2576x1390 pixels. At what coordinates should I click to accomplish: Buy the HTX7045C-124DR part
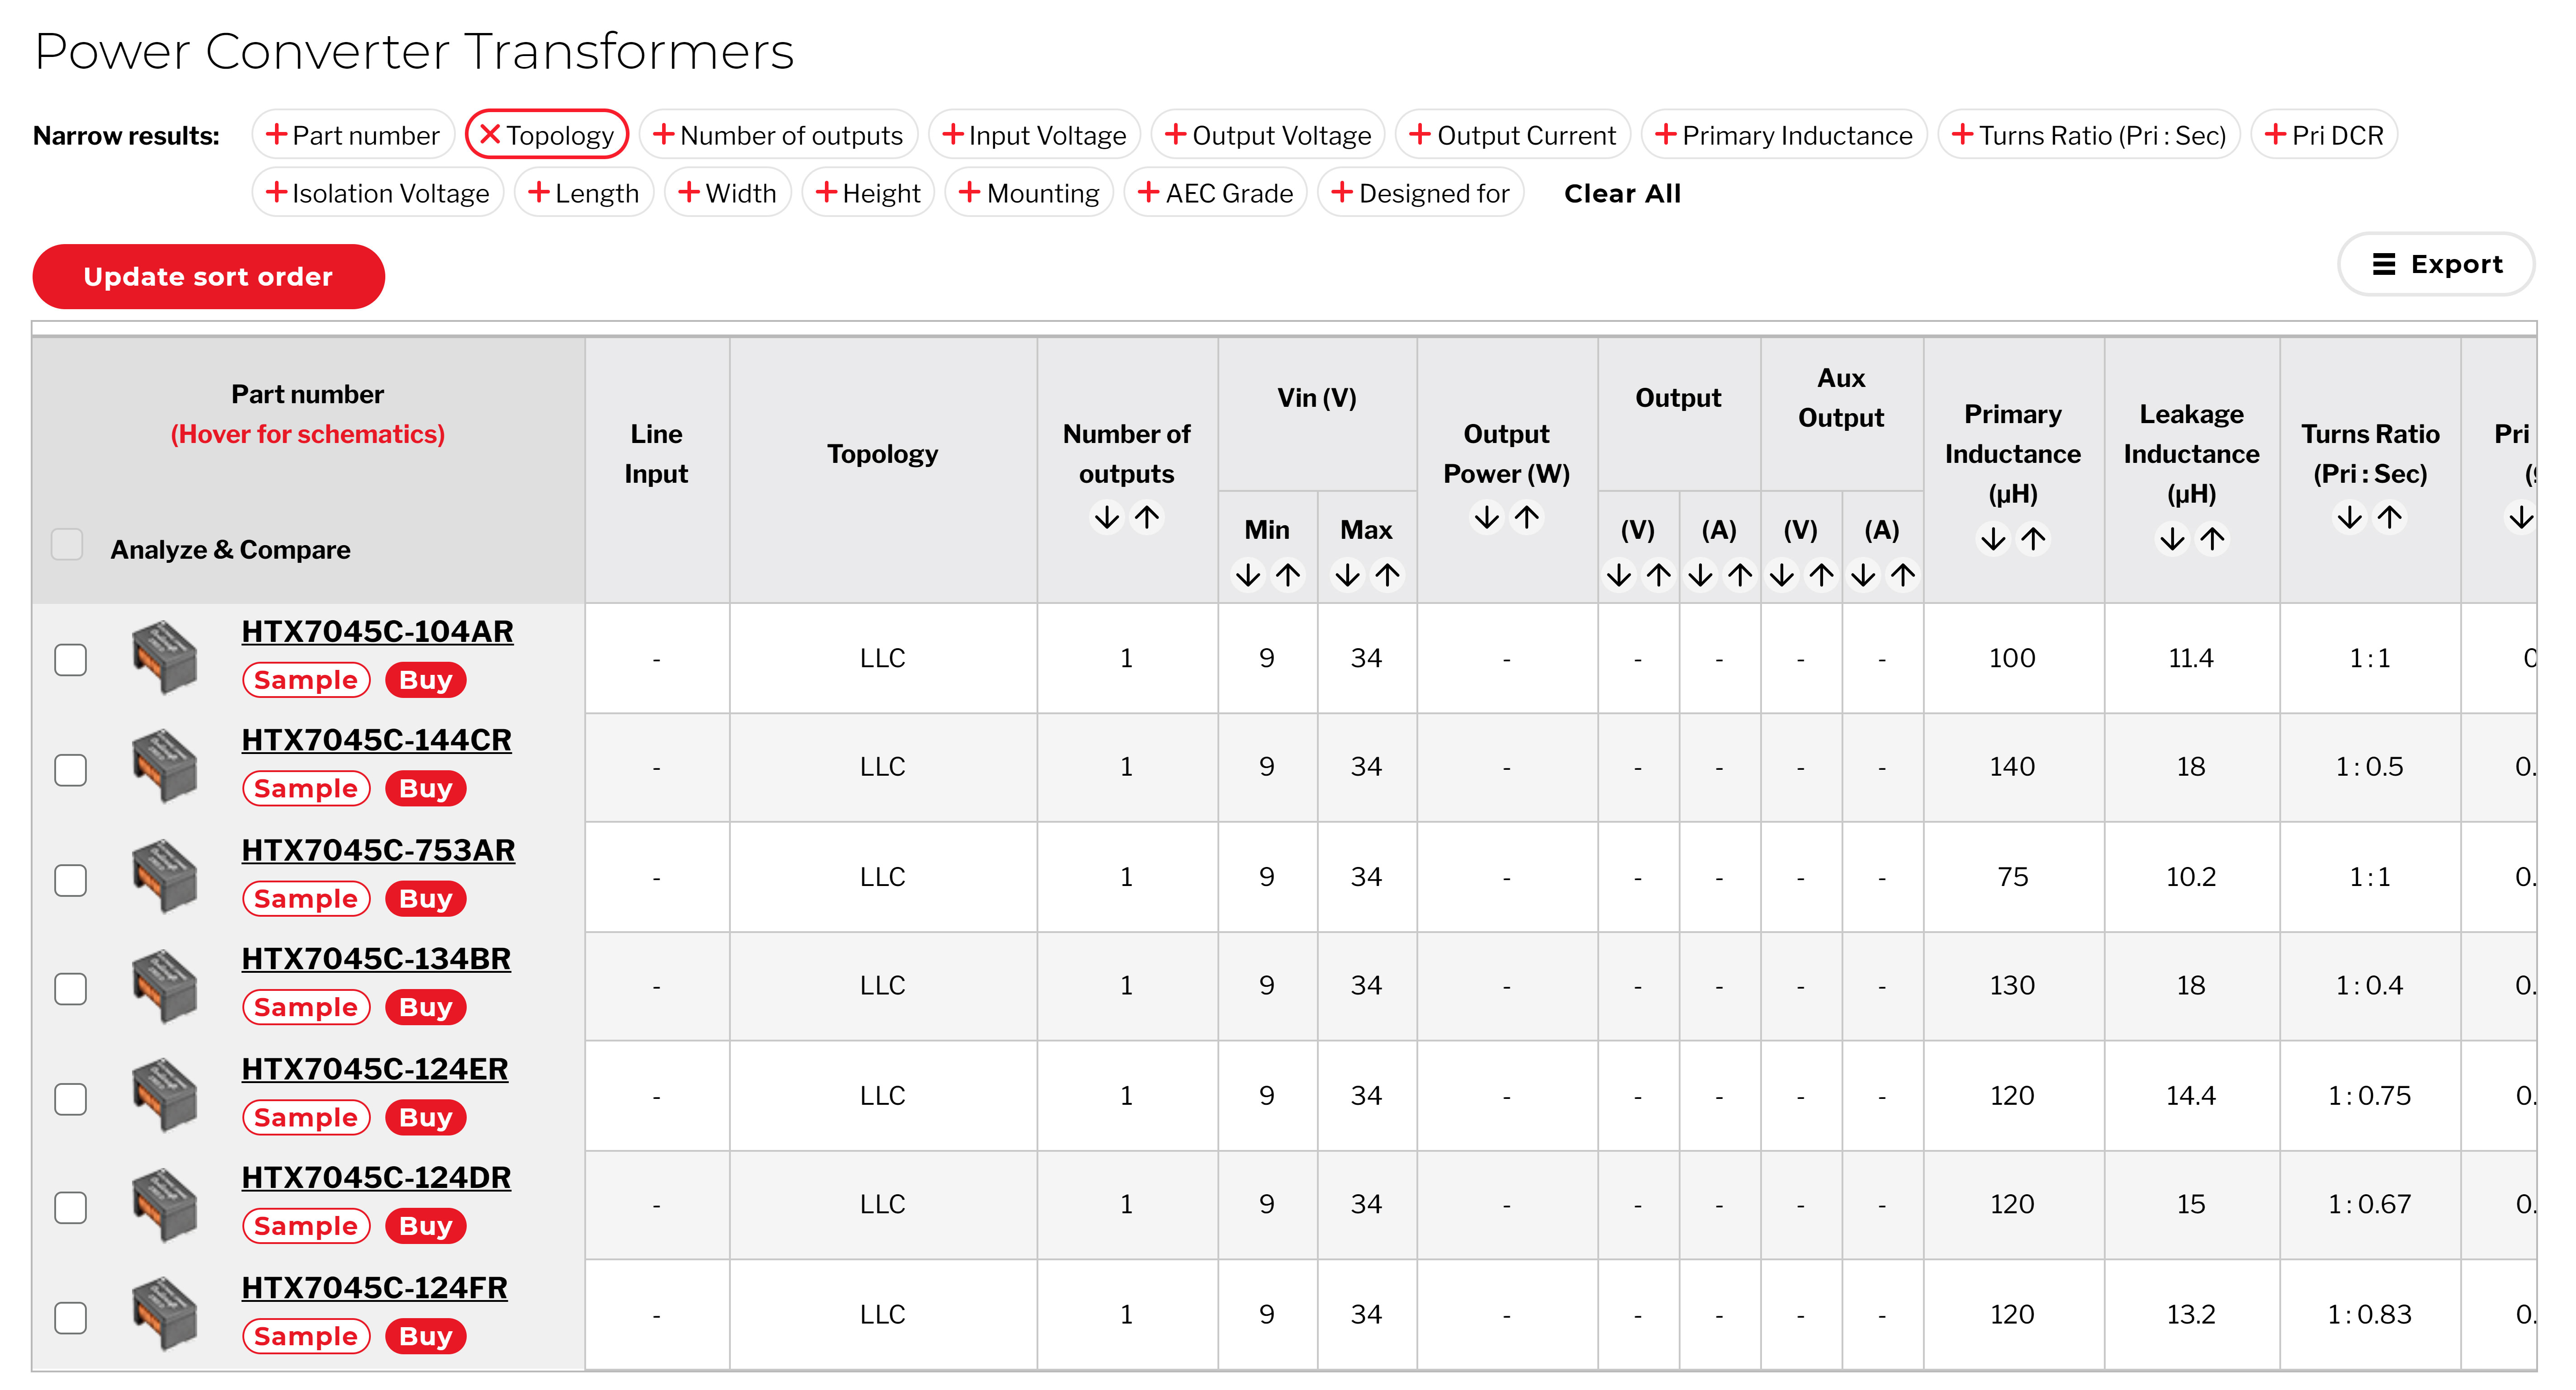click(426, 1226)
